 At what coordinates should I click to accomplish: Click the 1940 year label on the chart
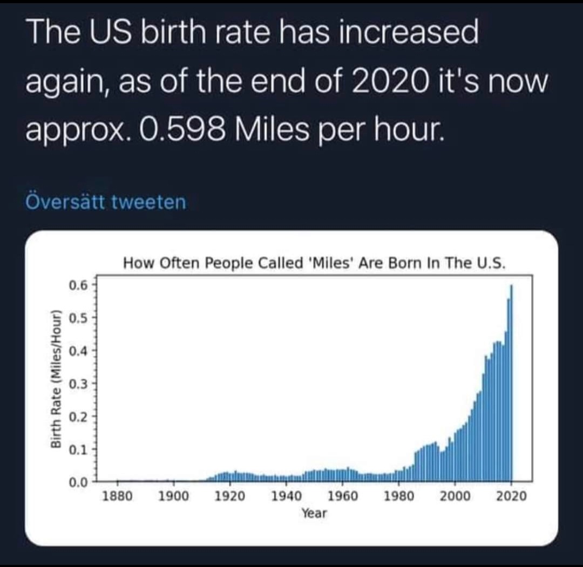tap(286, 496)
